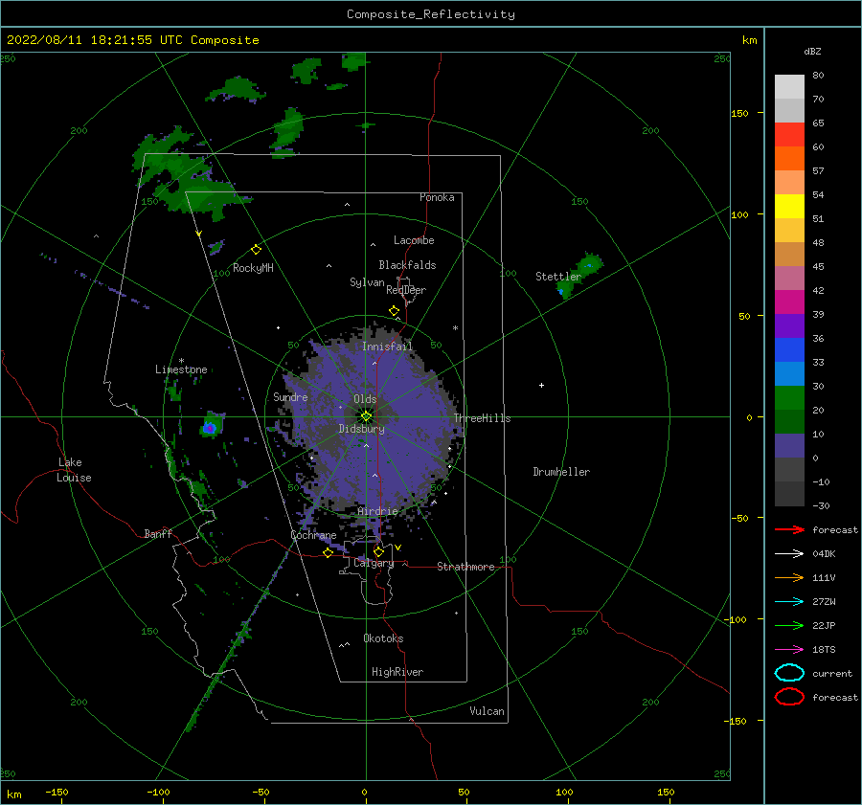
Task: Click the green storm echo near Stettler
Action: tap(580, 276)
